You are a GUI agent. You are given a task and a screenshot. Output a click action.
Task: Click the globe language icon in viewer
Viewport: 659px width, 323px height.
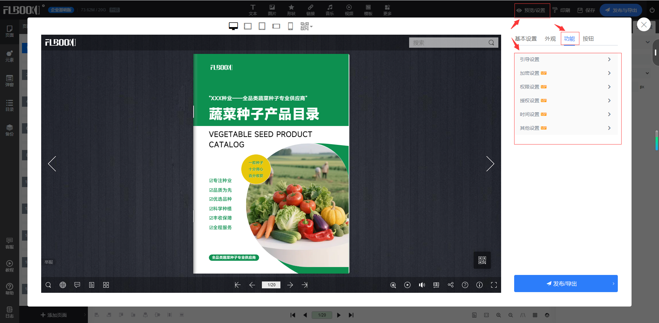pyautogui.click(x=63, y=285)
